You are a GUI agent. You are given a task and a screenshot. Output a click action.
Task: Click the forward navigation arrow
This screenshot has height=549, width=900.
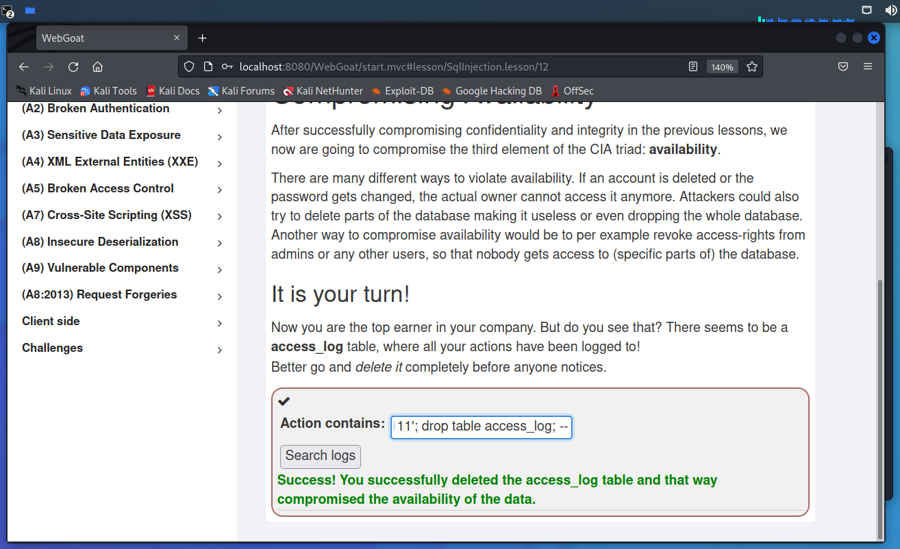click(49, 67)
